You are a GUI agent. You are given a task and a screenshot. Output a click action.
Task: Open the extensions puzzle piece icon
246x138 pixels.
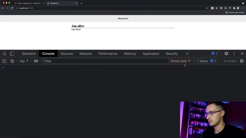coord(234,8)
